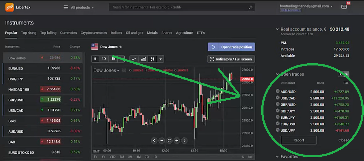Select USD/CAD row in instrument list
The width and height of the screenshot is (364, 161).
click(43, 110)
